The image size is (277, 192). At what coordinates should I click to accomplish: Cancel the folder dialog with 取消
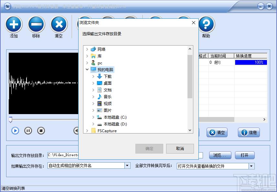click(180, 149)
